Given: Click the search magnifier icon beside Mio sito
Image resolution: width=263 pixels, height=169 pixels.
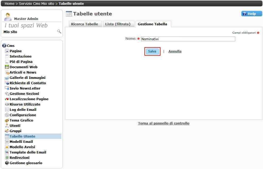Looking at the screenshot, I should tap(59, 31).
